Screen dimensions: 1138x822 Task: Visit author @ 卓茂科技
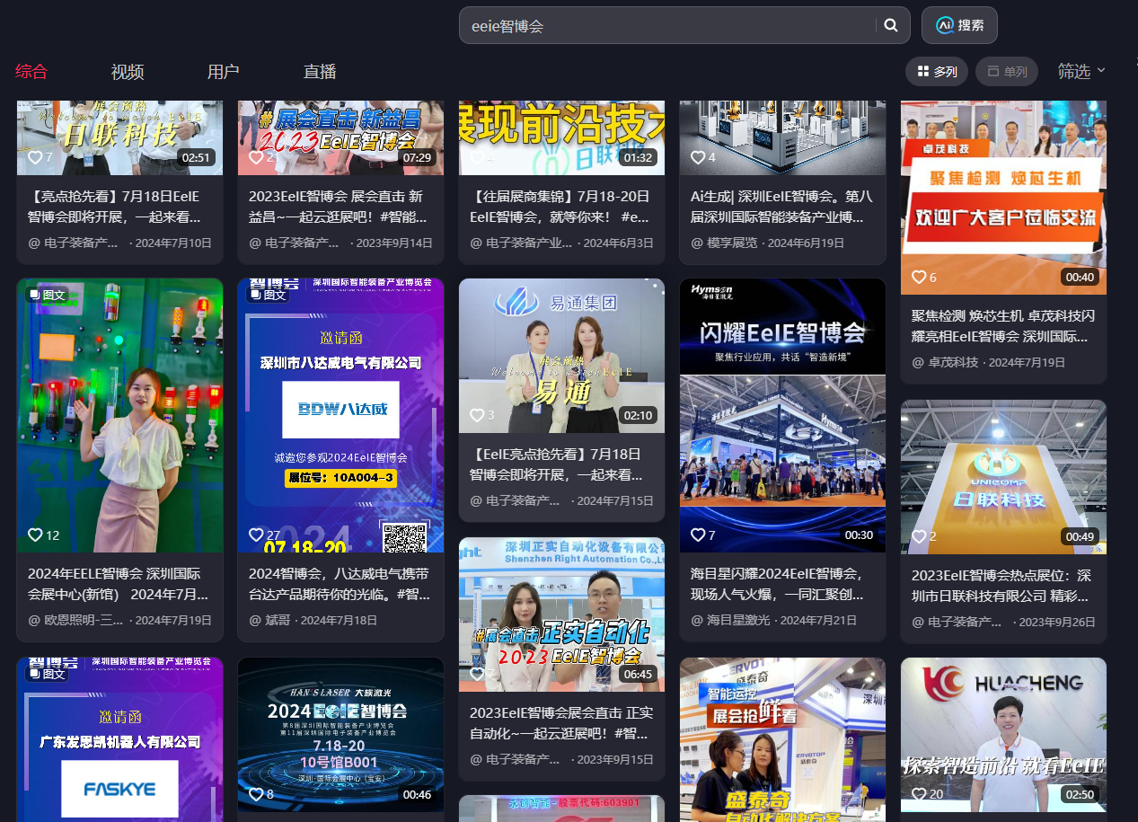[x=945, y=362]
